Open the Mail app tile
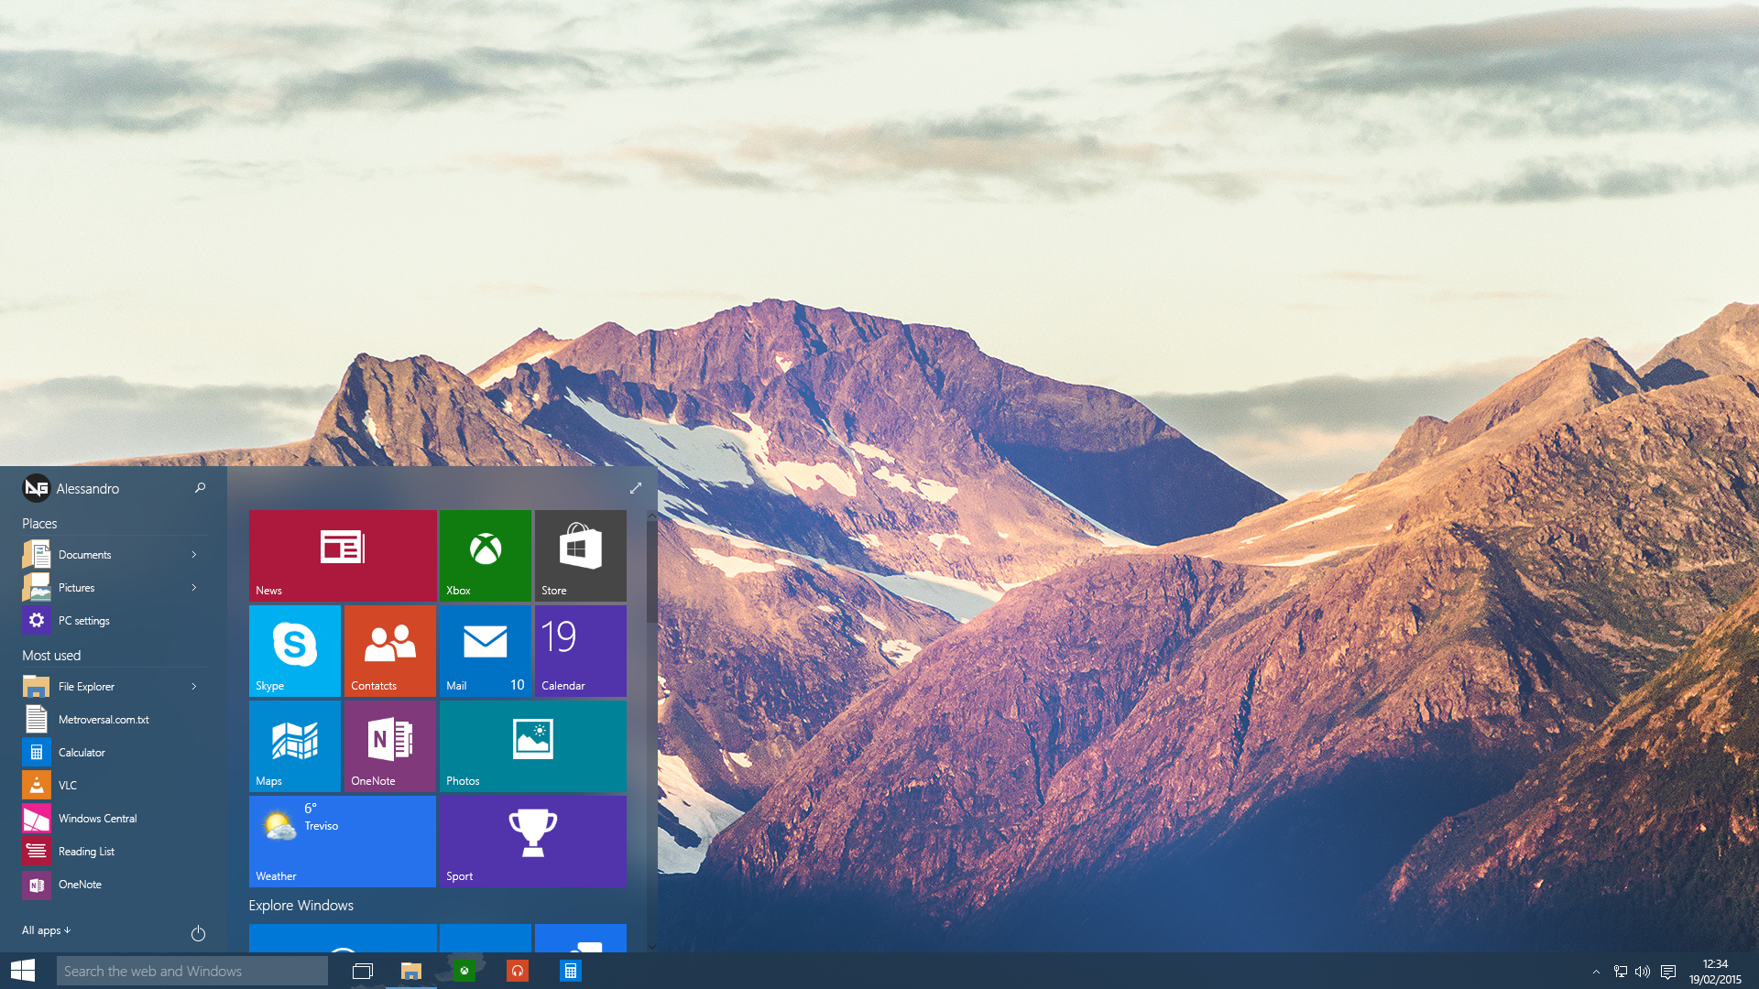The width and height of the screenshot is (1759, 989). coord(485,649)
